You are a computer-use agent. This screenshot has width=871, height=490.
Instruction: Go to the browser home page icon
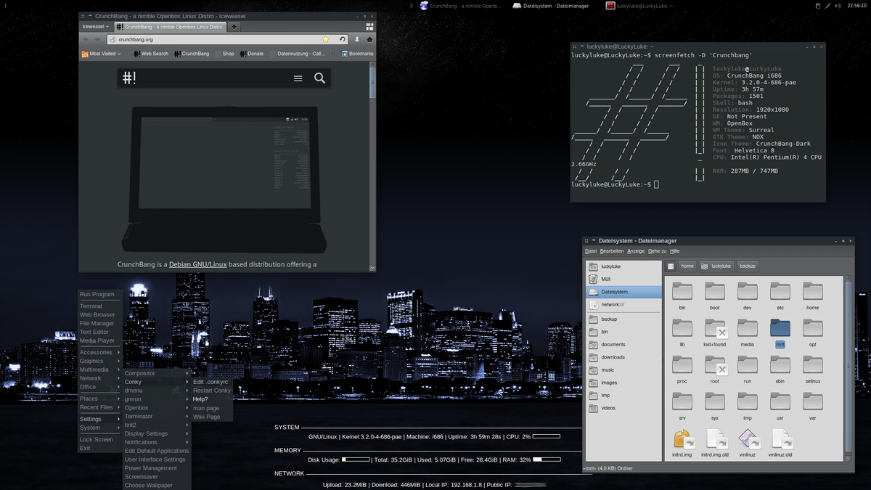(369, 39)
